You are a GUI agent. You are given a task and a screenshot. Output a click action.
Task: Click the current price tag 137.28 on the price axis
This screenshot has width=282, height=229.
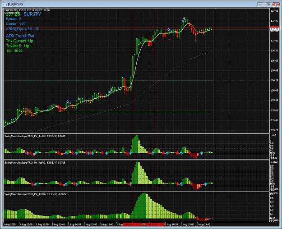point(274,29)
